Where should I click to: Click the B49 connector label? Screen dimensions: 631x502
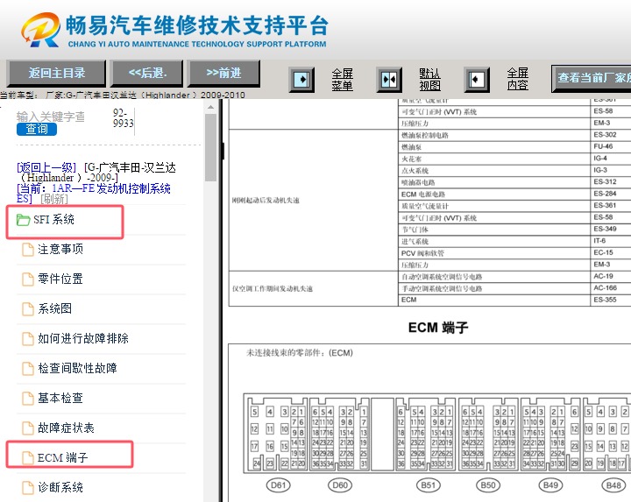tap(550, 485)
